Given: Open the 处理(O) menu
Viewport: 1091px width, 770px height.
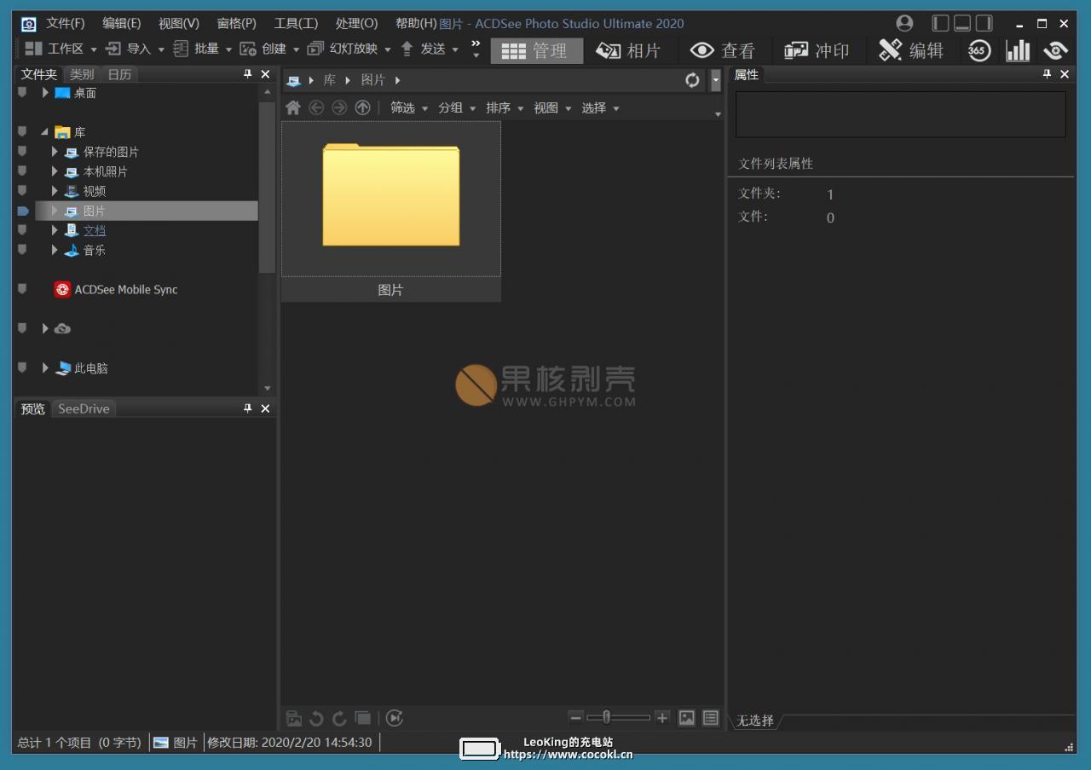Looking at the screenshot, I should pyautogui.click(x=357, y=23).
